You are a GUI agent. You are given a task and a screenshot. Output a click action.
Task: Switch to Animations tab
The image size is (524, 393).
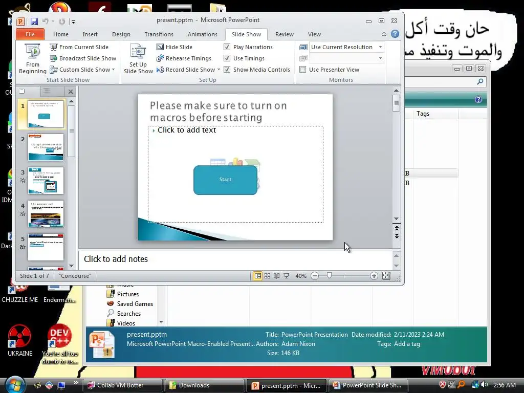[203, 34]
